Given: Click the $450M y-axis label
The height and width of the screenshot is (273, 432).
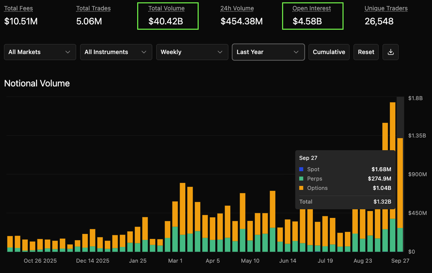Looking at the screenshot, I should (417, 213).
